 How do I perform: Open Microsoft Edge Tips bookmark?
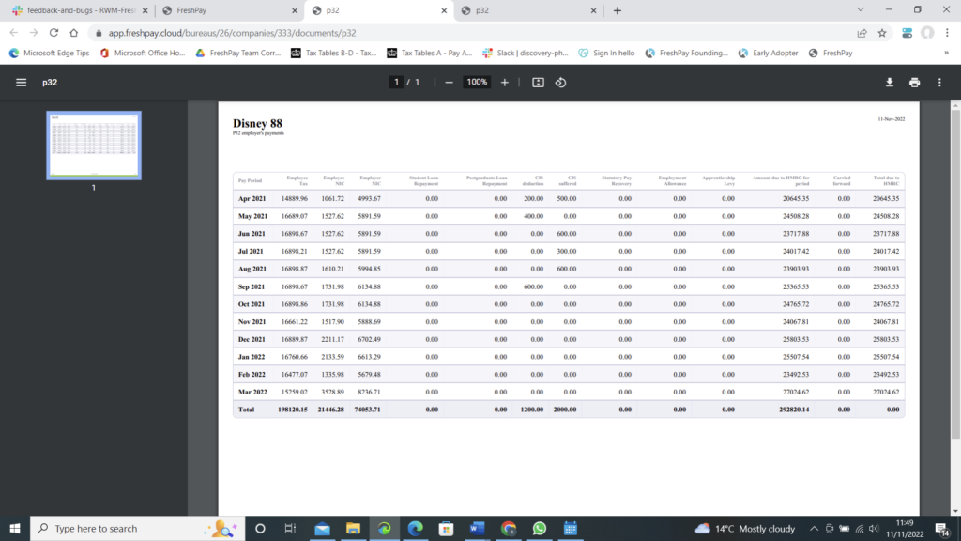(49, 53)
